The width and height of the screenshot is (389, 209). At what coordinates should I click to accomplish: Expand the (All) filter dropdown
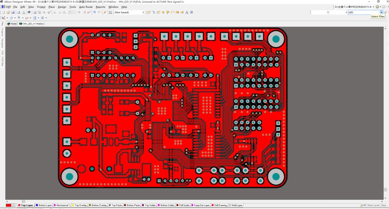coord(382,13)
